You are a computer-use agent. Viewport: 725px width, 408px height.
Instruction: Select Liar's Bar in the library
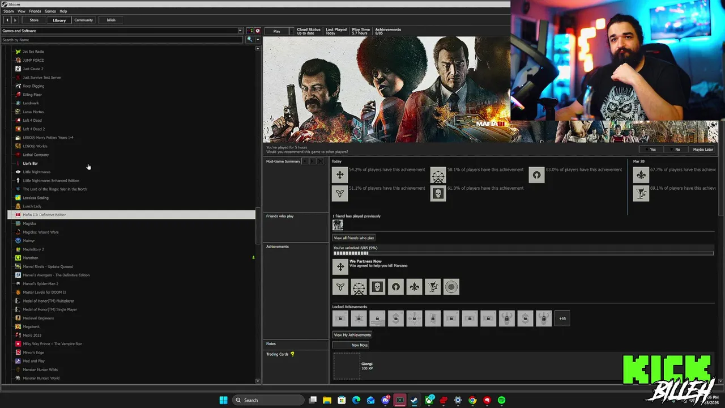[x=30, y=163]
